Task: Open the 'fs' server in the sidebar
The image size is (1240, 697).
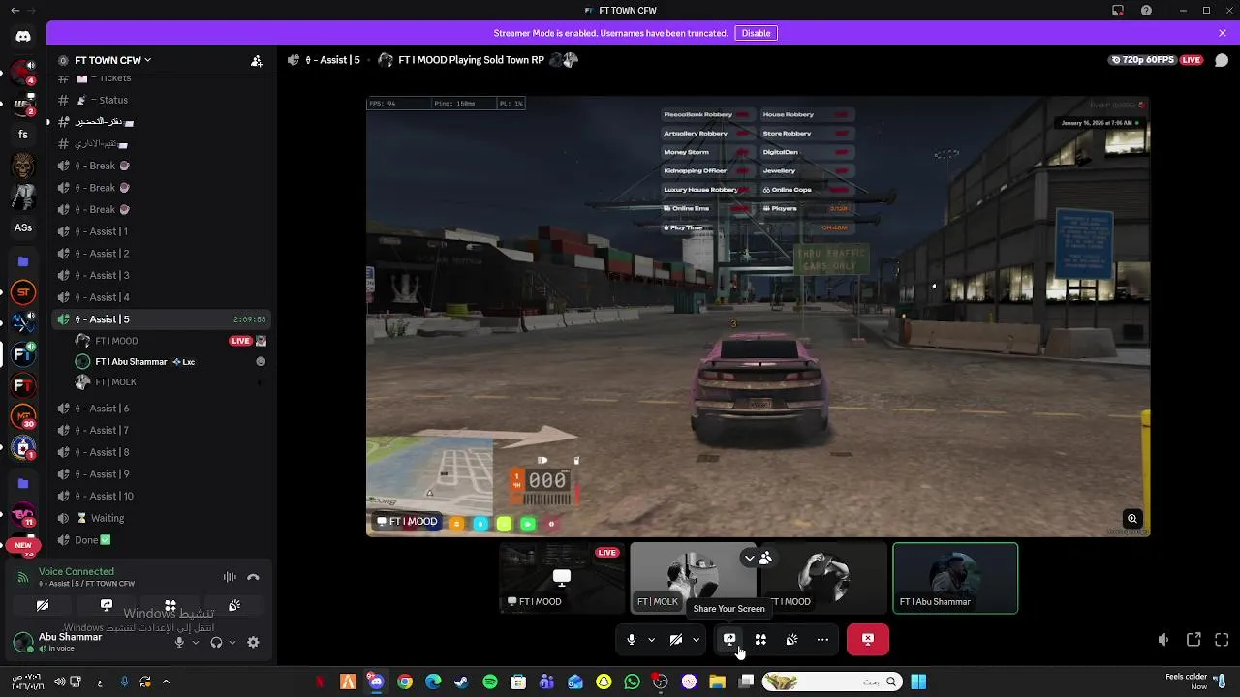Action: tap(23, 135)
